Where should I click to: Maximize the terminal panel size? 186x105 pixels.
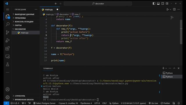point(174,68)
